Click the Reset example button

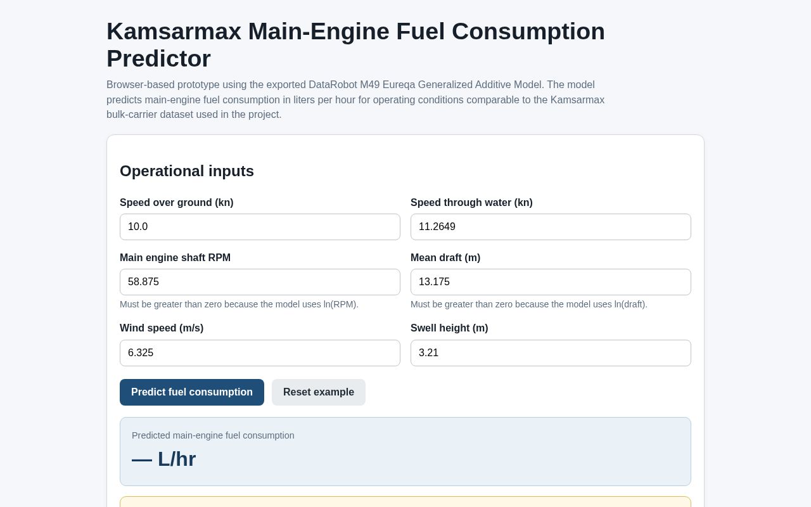pos(319,392)
